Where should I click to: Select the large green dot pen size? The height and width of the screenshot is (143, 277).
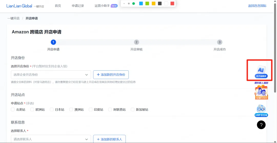pyautogui.click(x=134, y=4)
